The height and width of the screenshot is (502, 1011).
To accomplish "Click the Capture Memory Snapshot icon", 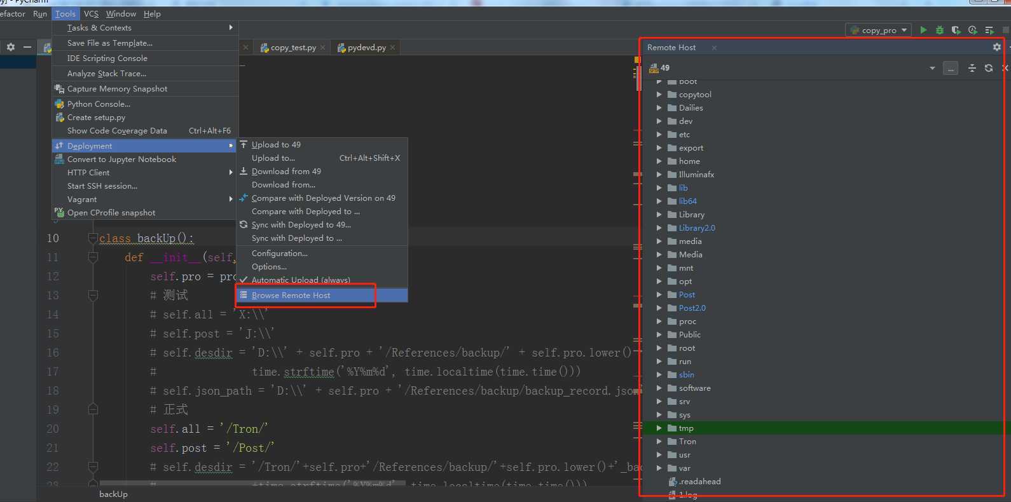I will (60, 88).
